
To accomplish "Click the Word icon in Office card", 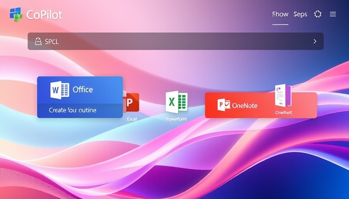I will [x=60, y=90].
